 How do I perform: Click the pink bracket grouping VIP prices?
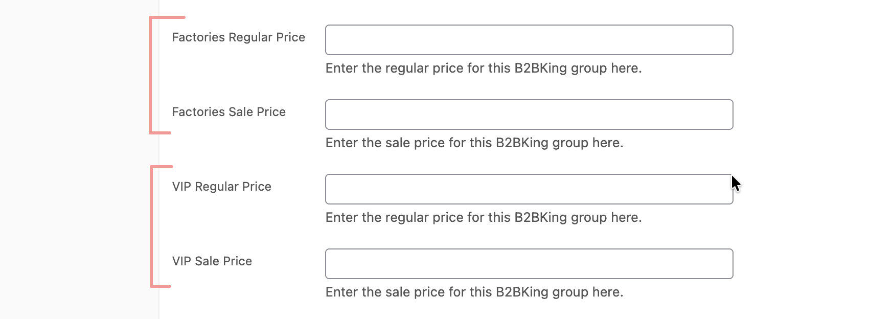[x=151, y=226]
